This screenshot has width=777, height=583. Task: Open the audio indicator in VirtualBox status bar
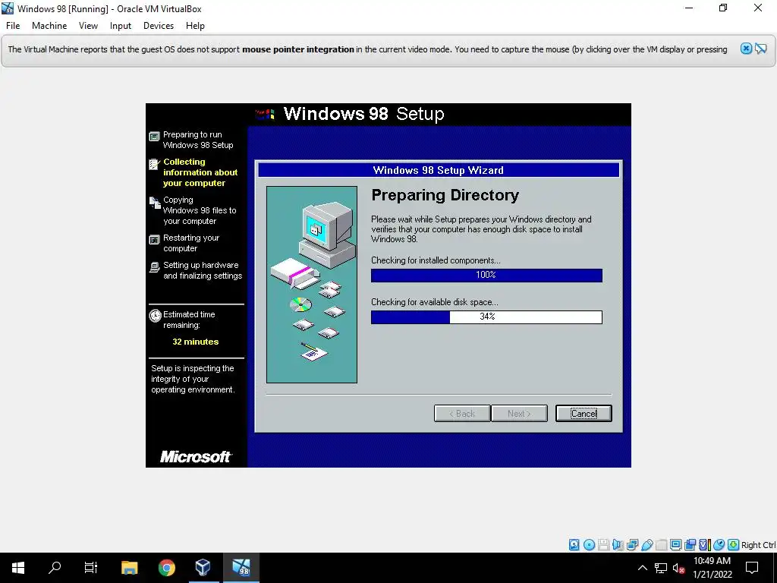coord(618,545)
